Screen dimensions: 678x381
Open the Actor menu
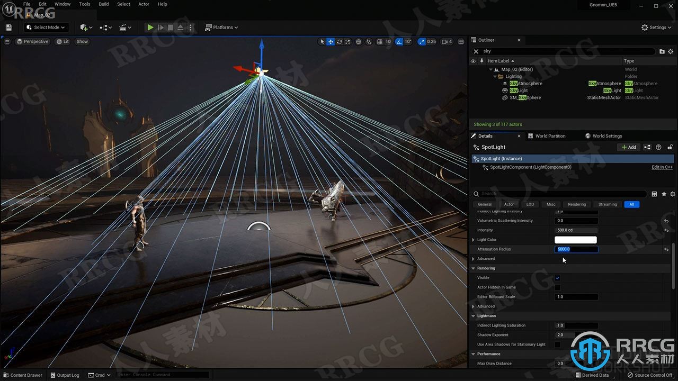pos(144,4)
